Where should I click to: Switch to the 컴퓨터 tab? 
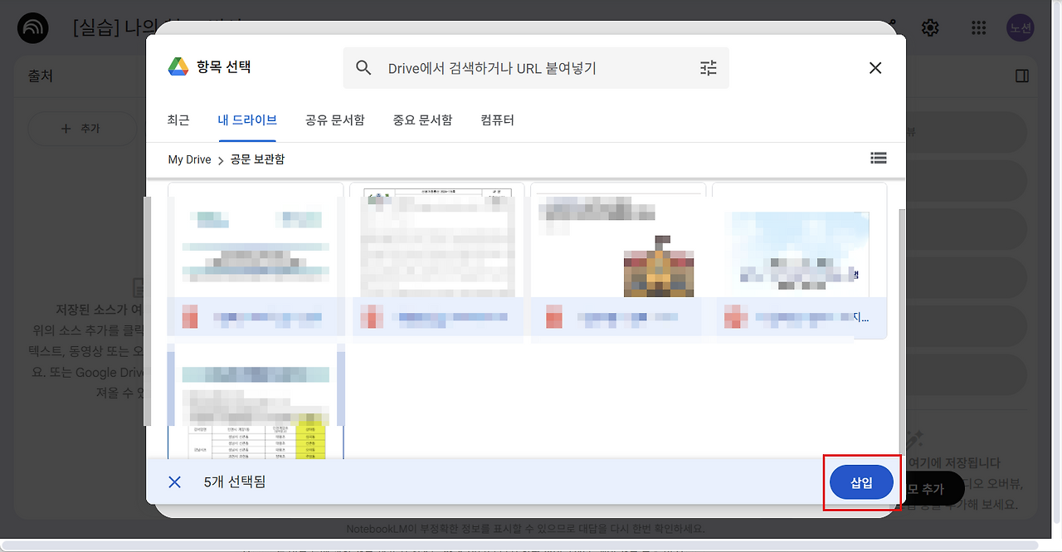[497, 120]
